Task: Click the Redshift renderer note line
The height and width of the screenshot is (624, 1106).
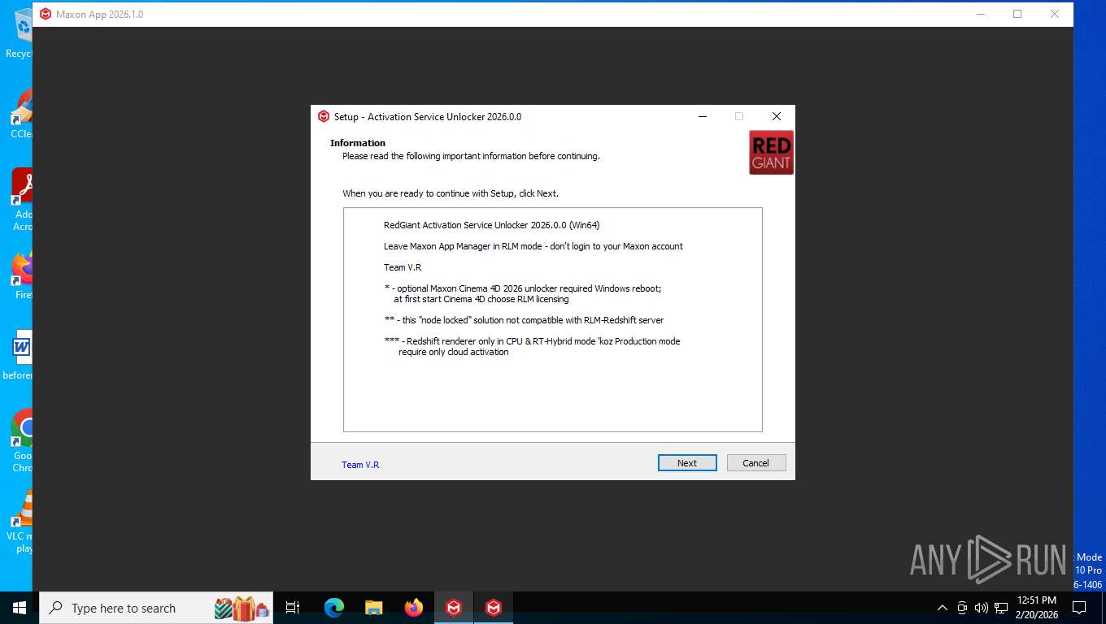Action: 532,347
